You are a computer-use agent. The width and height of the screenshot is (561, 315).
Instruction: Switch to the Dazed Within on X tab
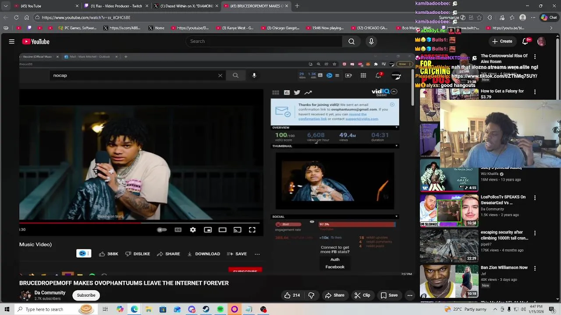pyautogui.click(x=186, y=6)
